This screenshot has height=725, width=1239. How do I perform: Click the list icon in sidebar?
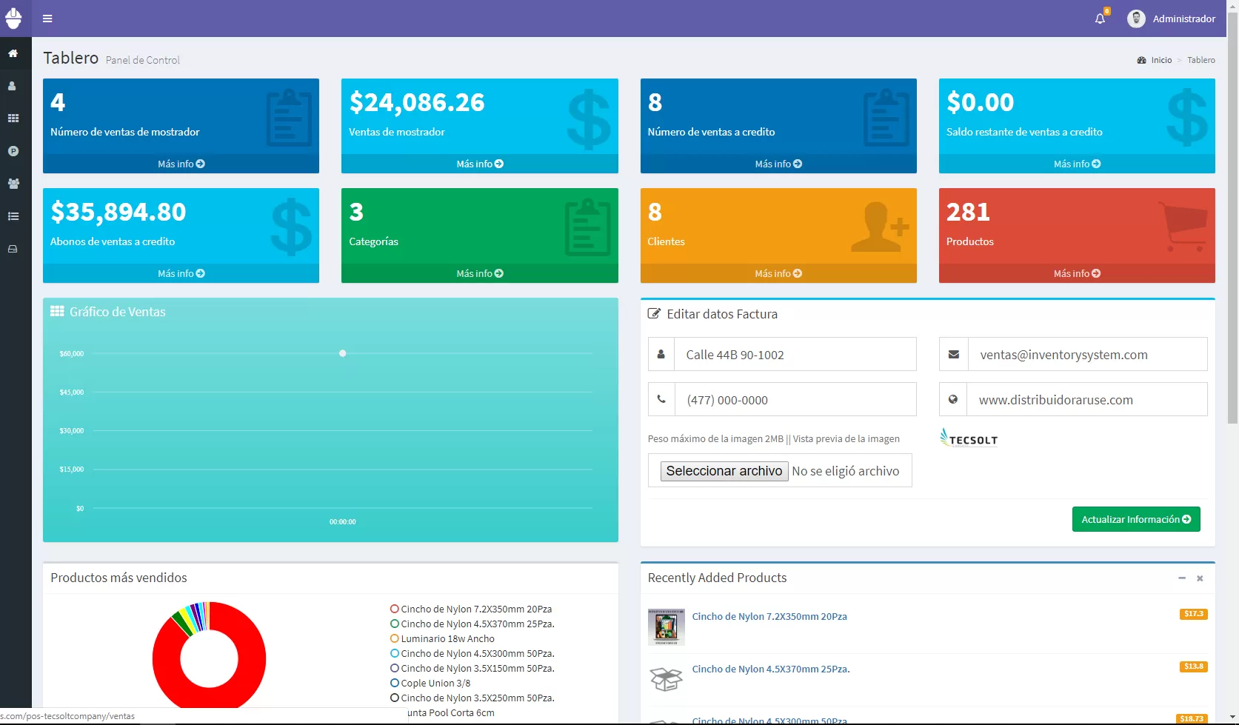[x=13, y=216]
